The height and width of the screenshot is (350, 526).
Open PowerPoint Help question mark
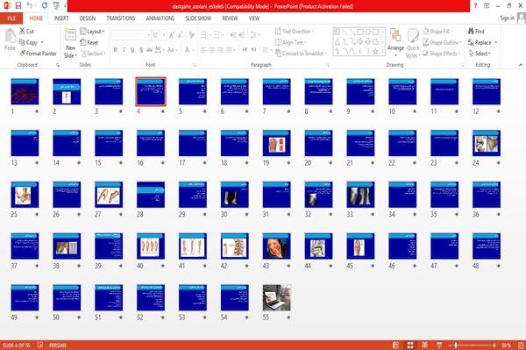tap(475, 6)
